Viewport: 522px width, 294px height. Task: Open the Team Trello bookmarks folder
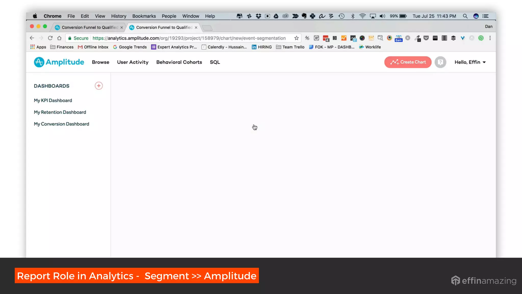(x=290, y=47)
